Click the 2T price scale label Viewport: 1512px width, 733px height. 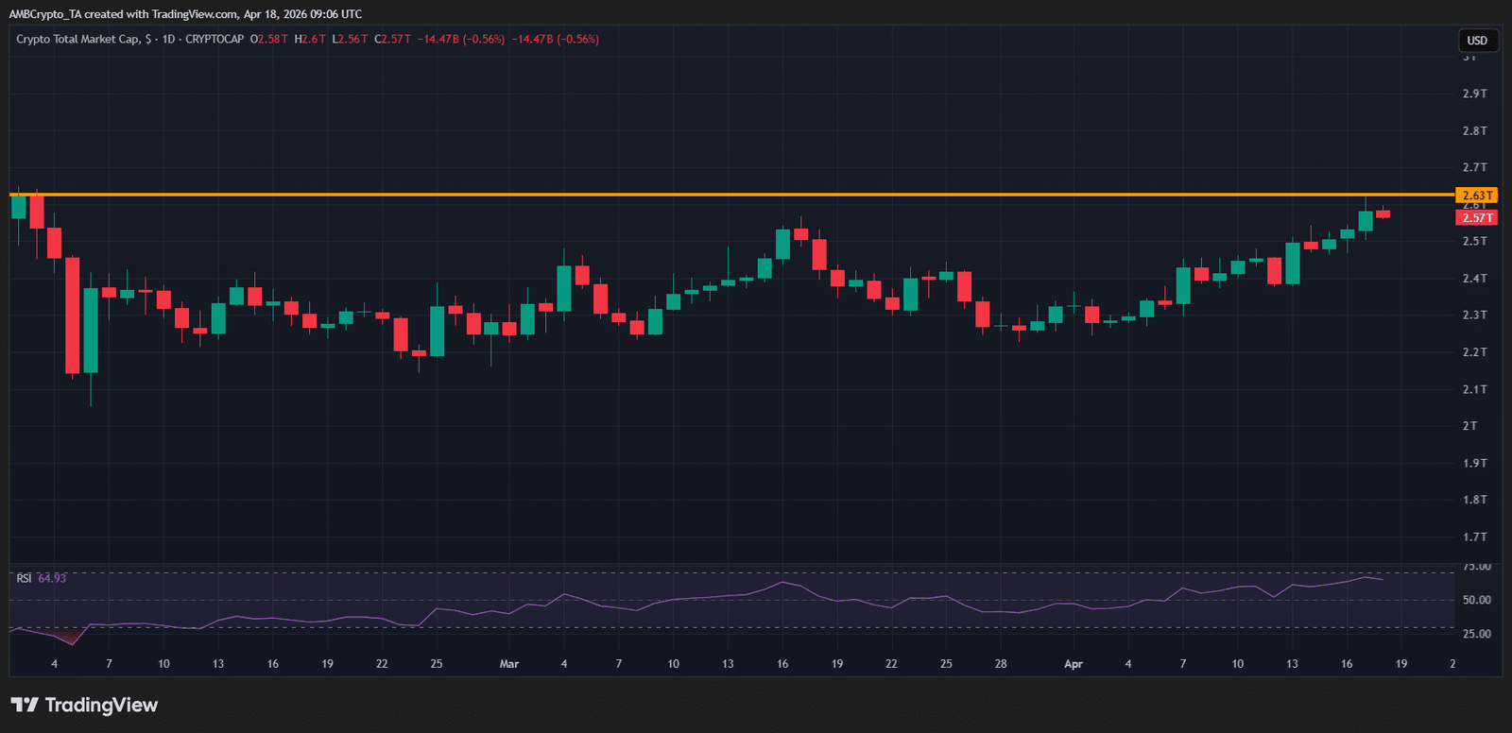(x=1469, y=426)
